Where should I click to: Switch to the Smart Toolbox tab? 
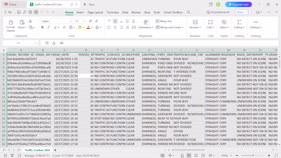(x=173, y=12)
